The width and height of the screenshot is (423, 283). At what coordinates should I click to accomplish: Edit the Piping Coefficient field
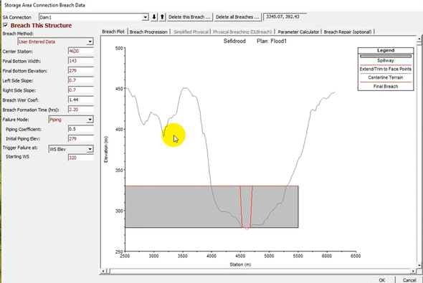click(x=81, y=129)
